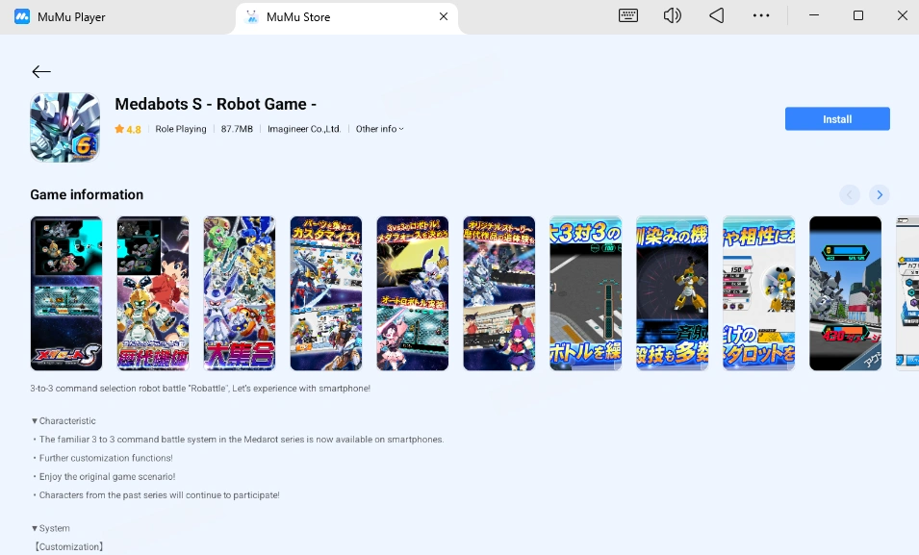Collapse the System section triangle
Screen dimensions: 919x555
pos(34,528)
